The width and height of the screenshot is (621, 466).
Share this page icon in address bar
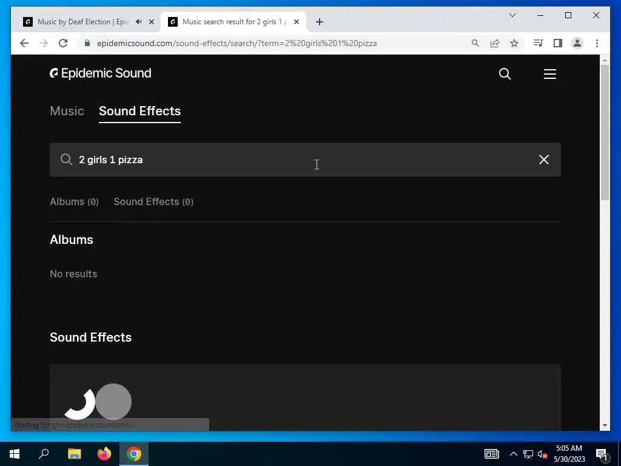tap(495, 43)
